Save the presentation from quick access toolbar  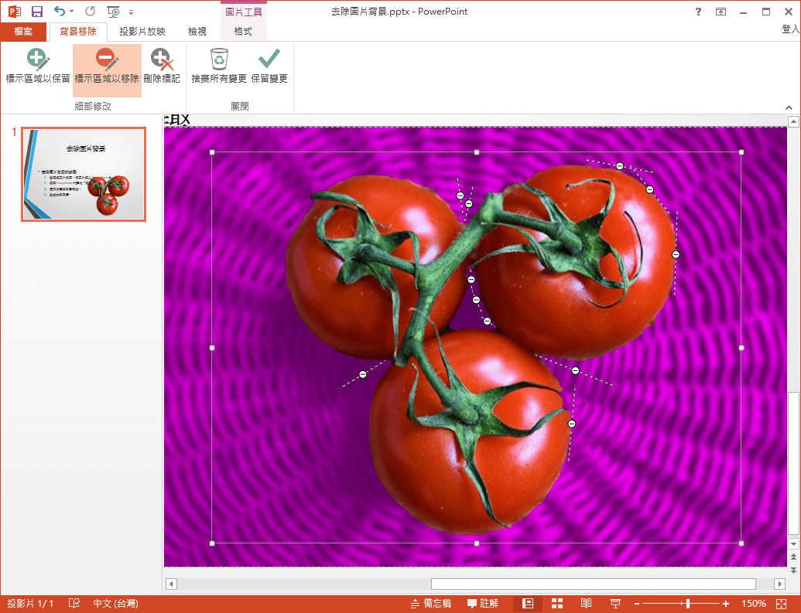point(37,12)
